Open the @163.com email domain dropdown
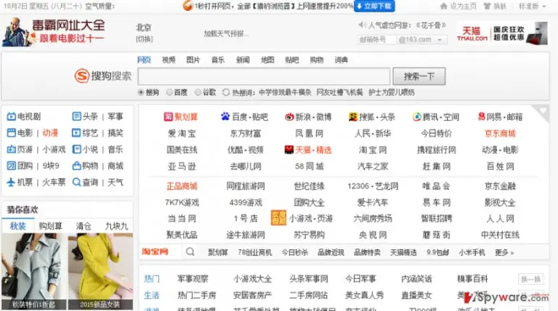This screenshot has width=558, height=311. coord(420,39)
